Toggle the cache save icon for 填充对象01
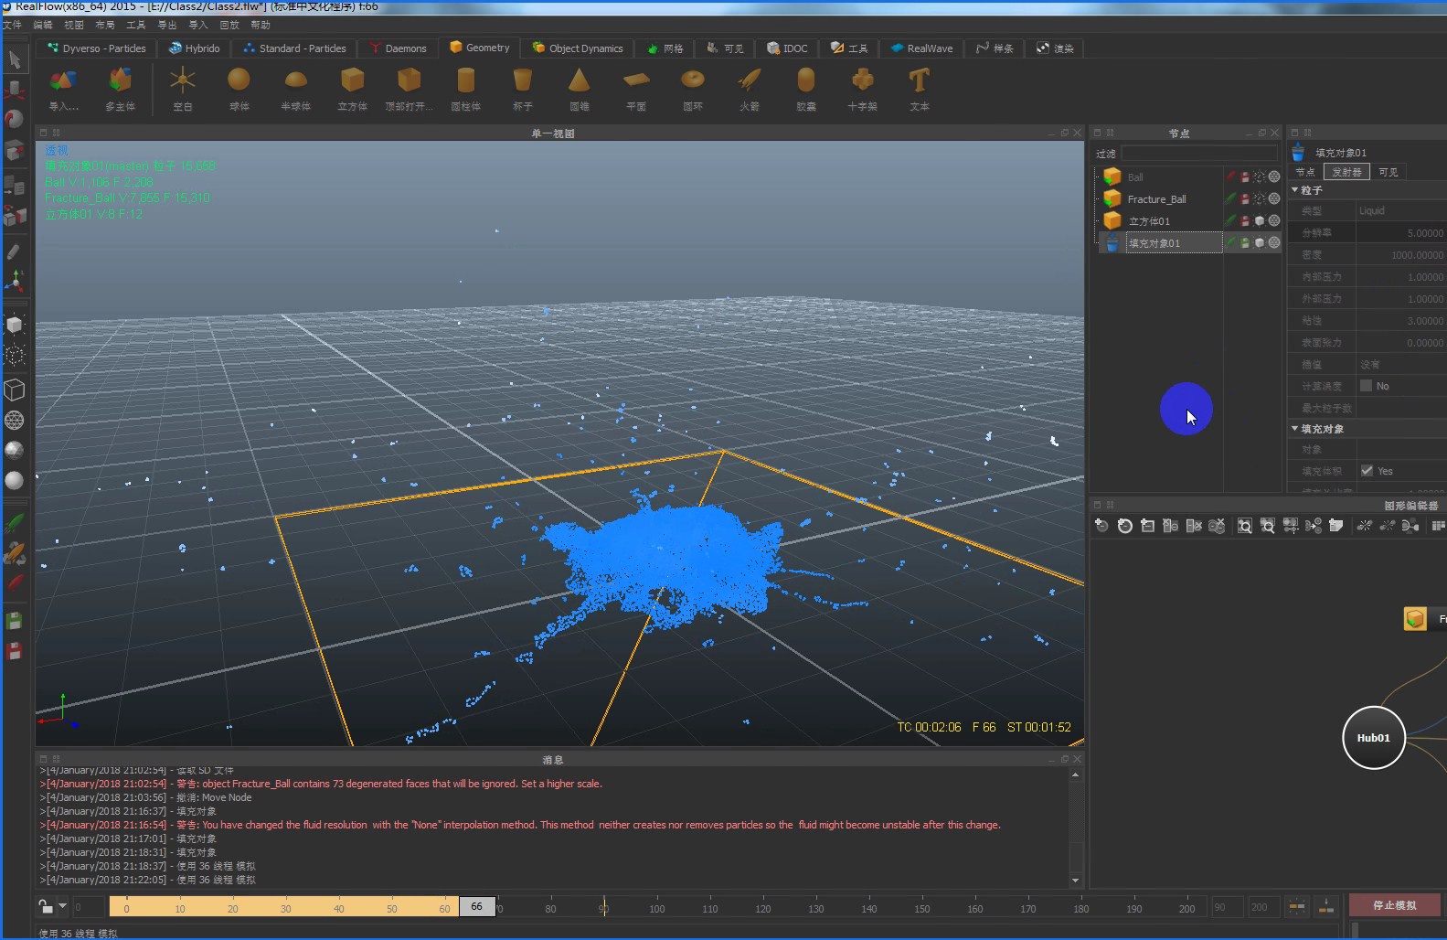 click(1245, 242)
